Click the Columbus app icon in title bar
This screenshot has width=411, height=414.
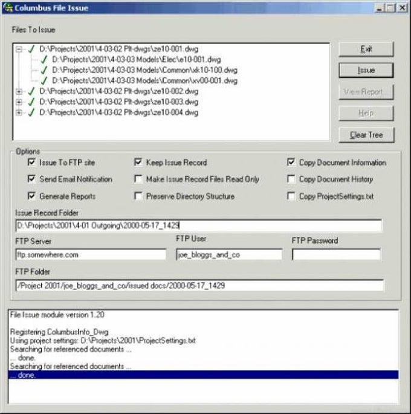8,8
